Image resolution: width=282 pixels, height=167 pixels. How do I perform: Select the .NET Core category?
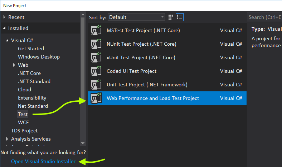29,73
